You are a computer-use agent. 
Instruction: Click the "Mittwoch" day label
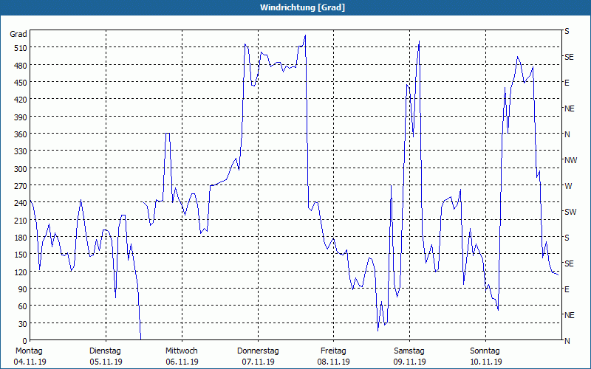coord(181,351)
